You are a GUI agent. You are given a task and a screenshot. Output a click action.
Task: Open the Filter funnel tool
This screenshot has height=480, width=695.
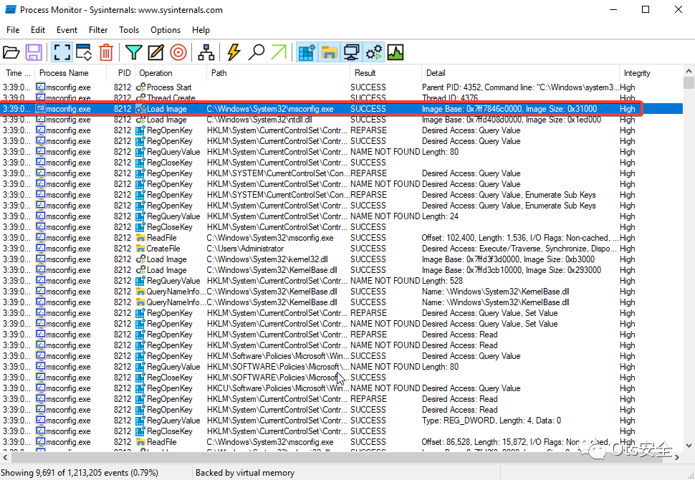pyautogui.click(x=133, y=52)
